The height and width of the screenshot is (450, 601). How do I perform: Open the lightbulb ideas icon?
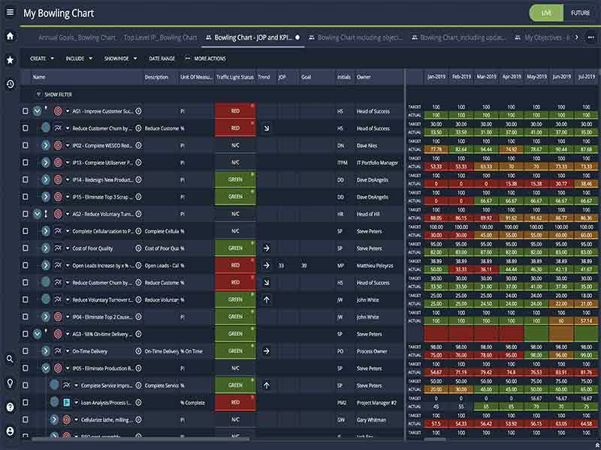(x=10, y=383)
